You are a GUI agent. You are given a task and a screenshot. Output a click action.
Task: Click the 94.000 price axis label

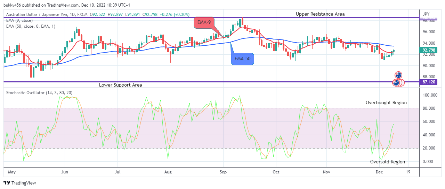428,43
